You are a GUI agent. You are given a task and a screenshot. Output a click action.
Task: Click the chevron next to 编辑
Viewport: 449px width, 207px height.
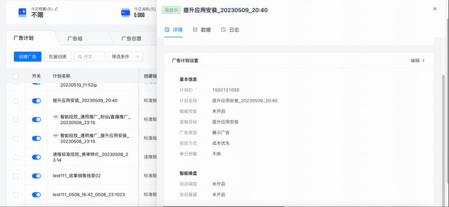tap(423, 60)
